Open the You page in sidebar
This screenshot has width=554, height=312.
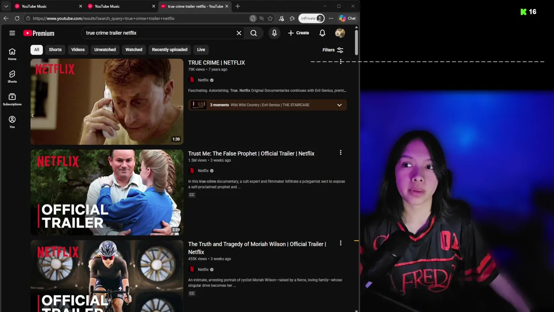[12, 122]
